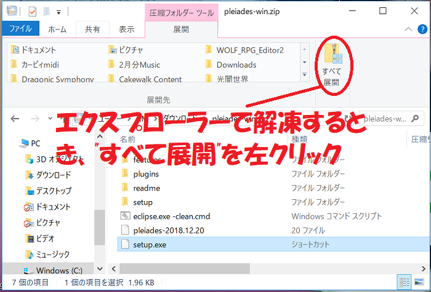Screen dimensions: 431x292
Task: Open the blue Help question mark
Action: 422,29
